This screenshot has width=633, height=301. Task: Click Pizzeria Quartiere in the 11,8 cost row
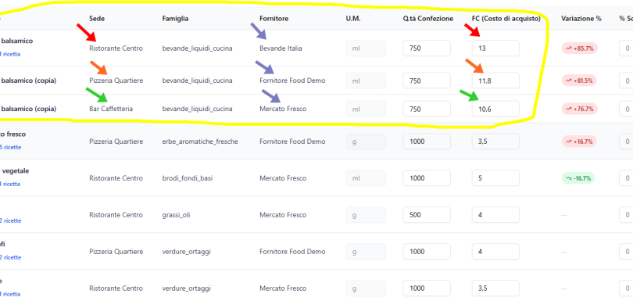116,81
